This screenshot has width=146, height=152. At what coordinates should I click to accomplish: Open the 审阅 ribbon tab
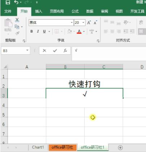(x=105, y=11)
